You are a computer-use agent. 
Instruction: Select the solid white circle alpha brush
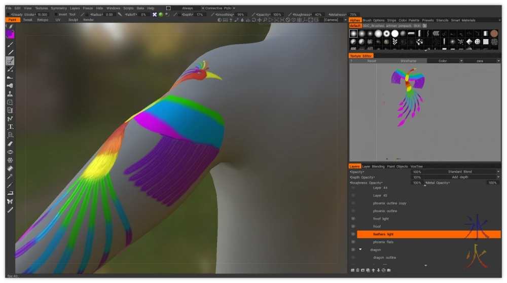point(395,33)
